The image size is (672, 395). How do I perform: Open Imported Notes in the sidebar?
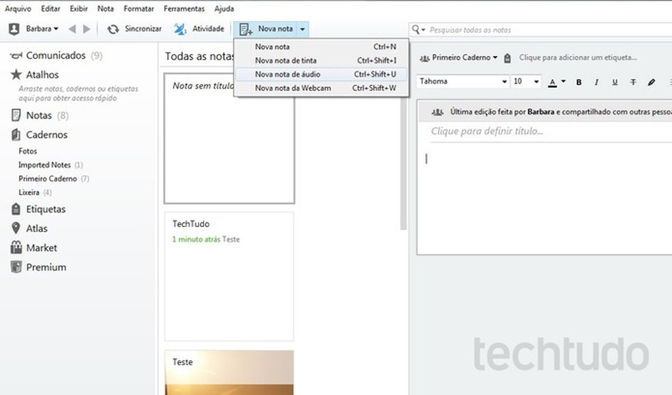coord(46,164)
